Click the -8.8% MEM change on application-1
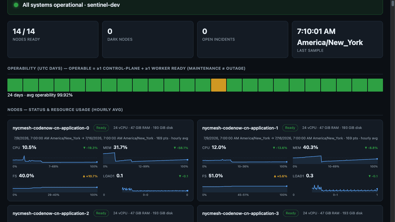Screen dimensions: 395x222 (x=372, y=148)
